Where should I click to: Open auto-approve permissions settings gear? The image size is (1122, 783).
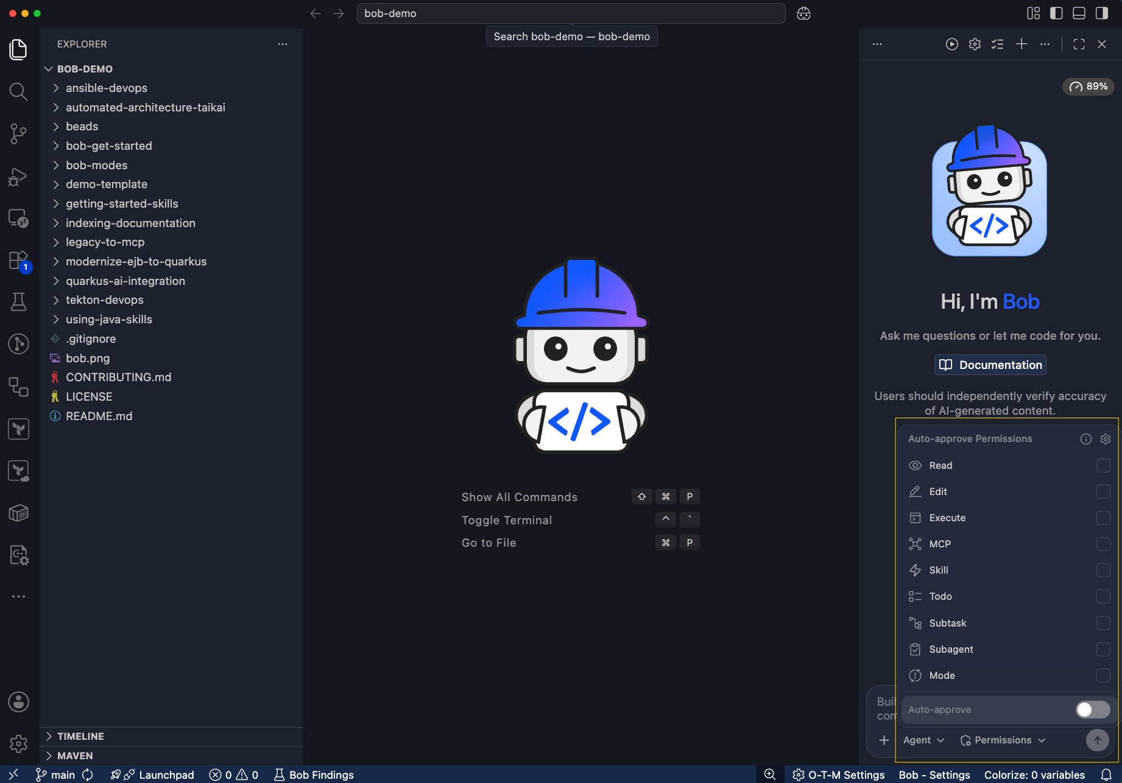tap(1106, 439)
